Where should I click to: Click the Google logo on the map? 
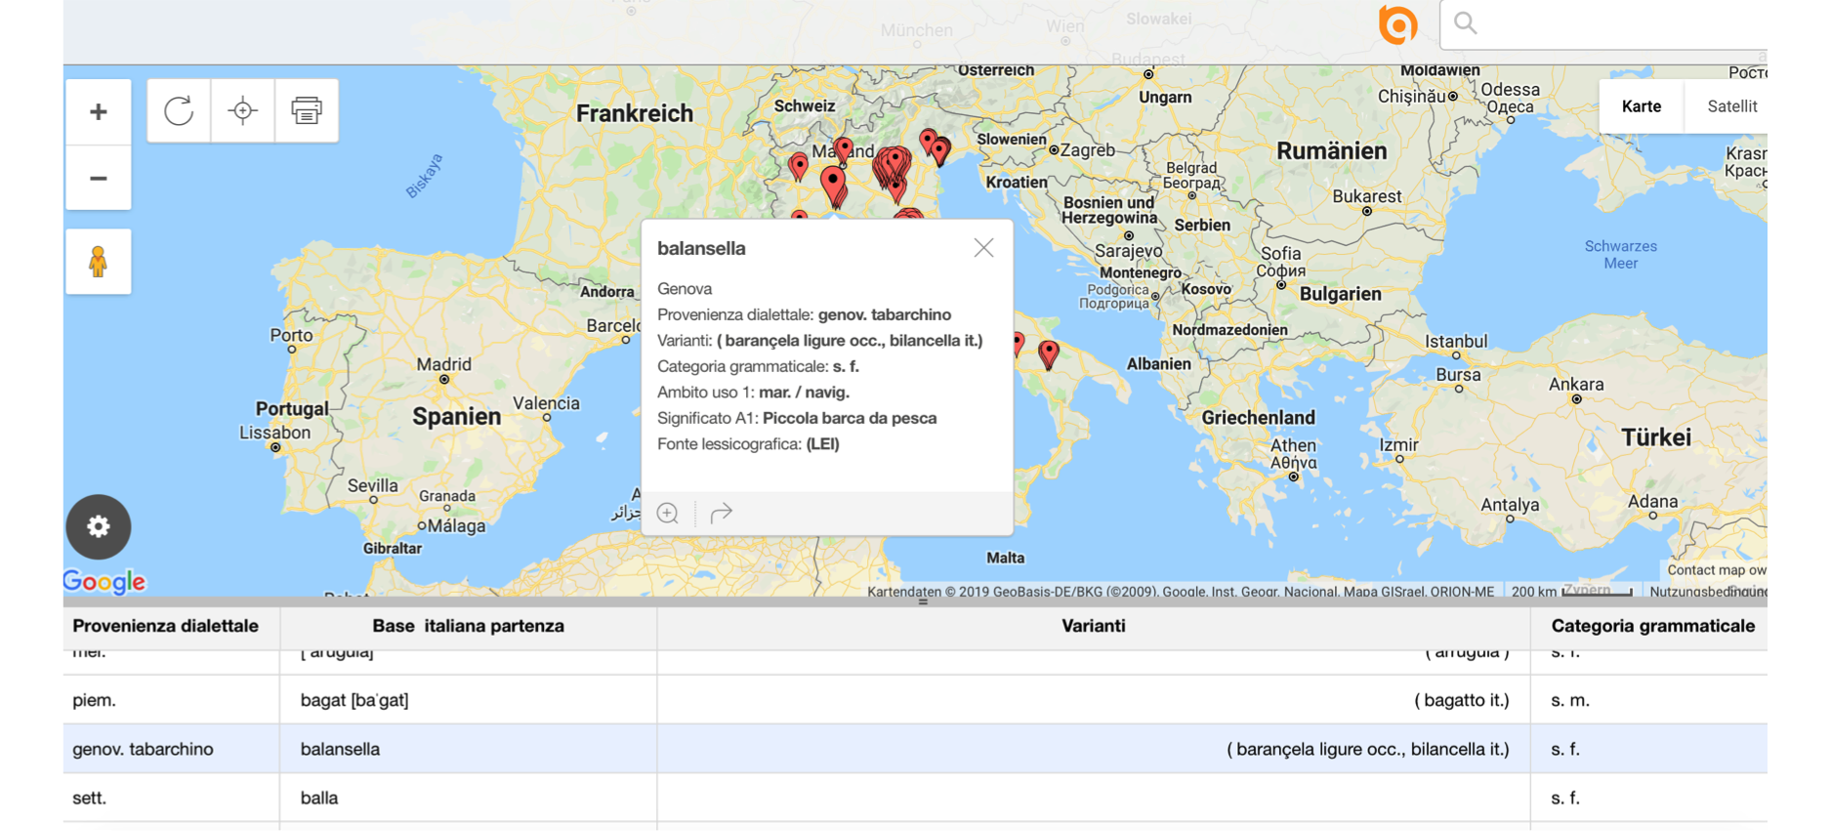[x=104, y=582]
